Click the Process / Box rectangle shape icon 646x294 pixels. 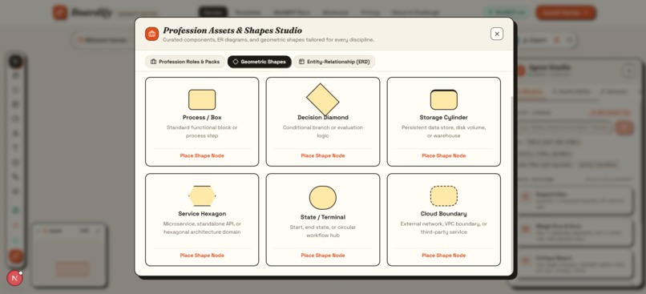click(202, 99)
